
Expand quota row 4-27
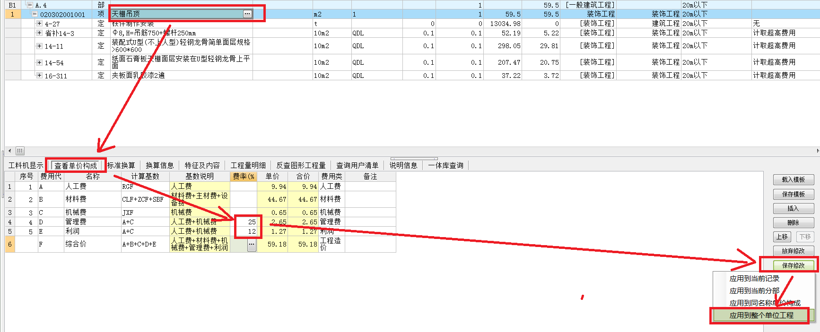pyautogui.click(x=40, y=23)
